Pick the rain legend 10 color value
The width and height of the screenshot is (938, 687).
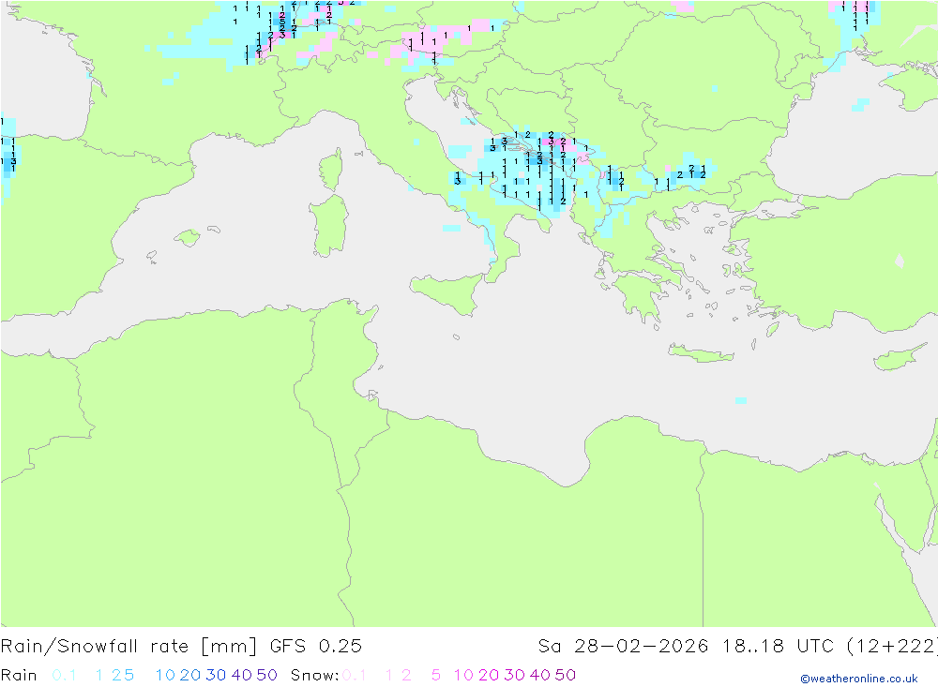(165, 675)
